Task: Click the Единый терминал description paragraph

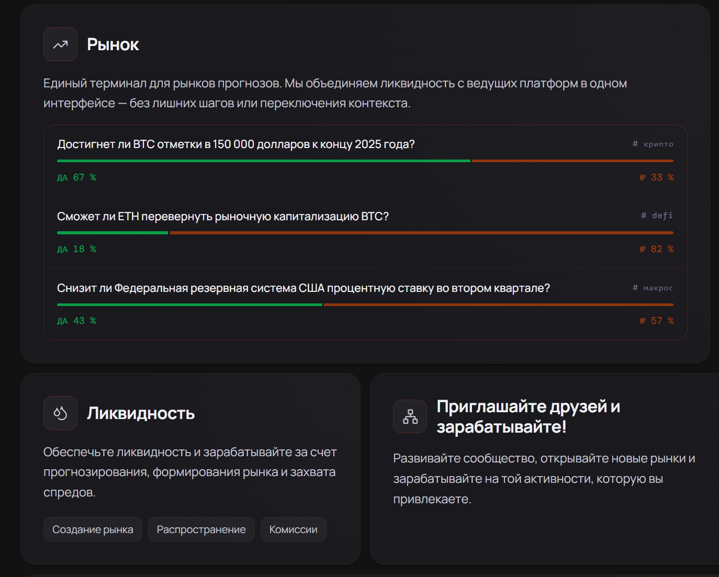Action: (x=335, y=93)
